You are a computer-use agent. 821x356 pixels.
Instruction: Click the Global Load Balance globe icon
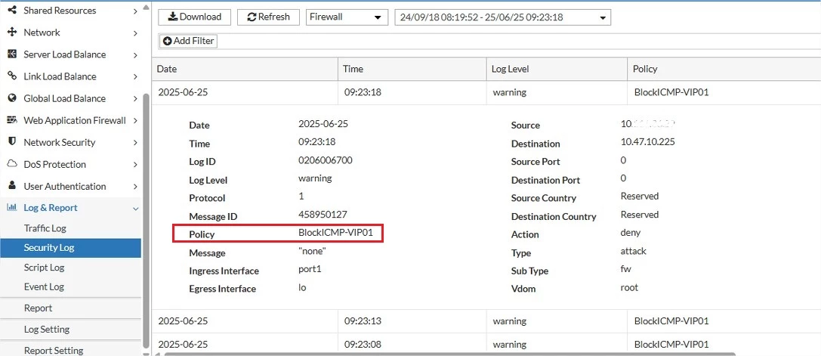[12, 98]
